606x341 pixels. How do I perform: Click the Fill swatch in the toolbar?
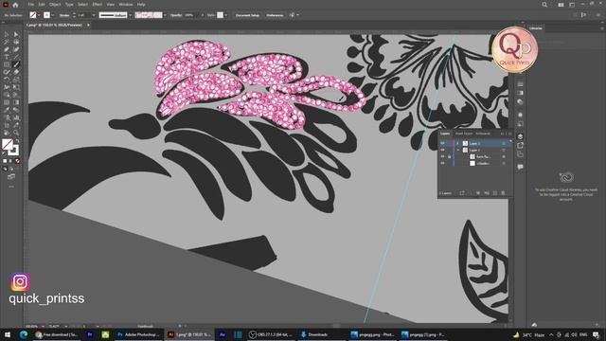click(7, 144)
